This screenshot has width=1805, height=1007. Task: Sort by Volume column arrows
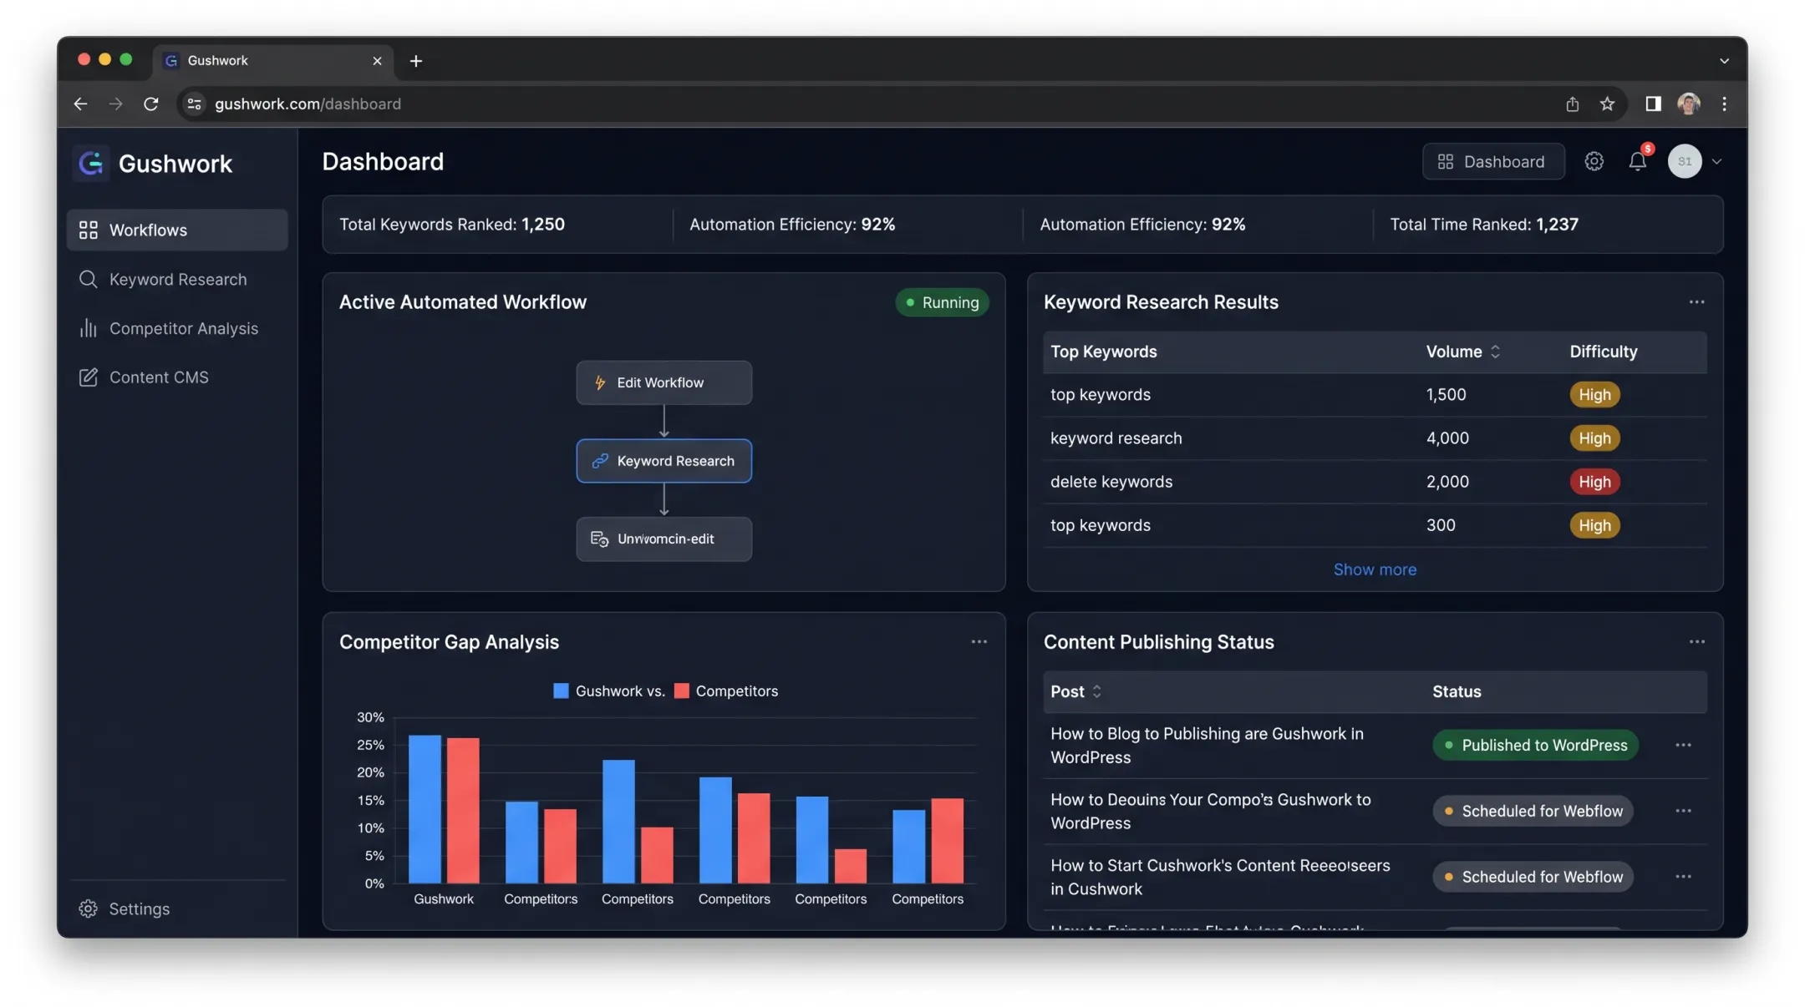tap(1495, 352)
